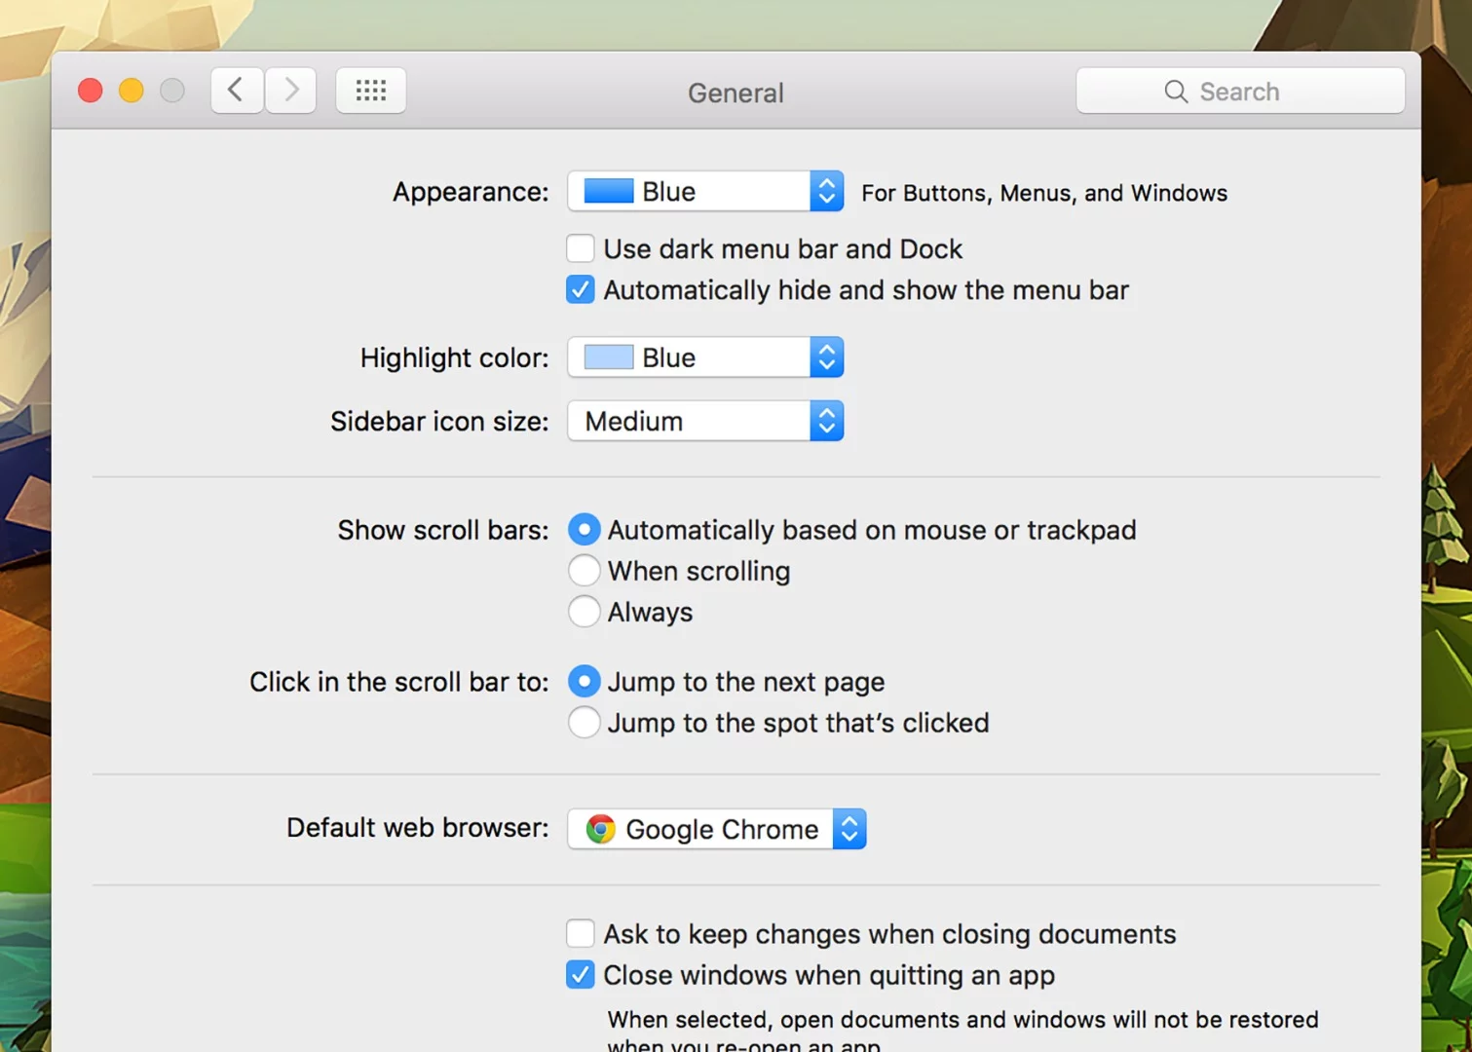Select jump to the spot that's clicked

pos(585,722)
